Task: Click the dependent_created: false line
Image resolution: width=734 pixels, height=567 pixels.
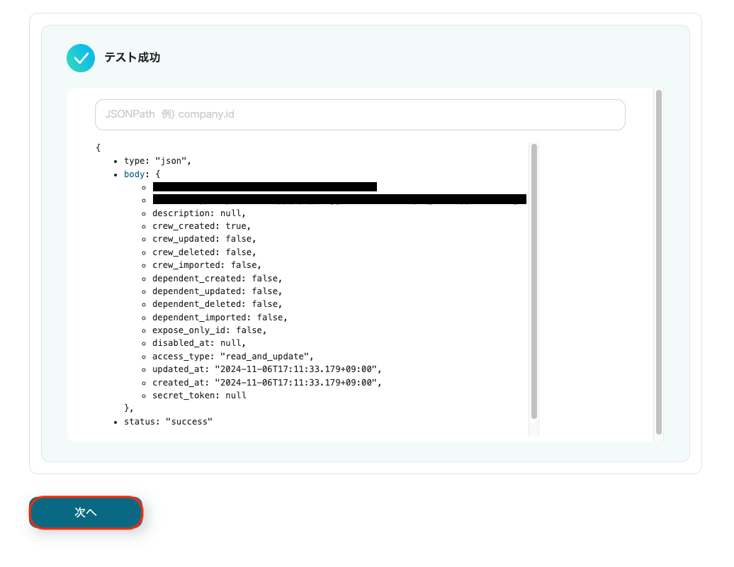Action: pos(218,279)
